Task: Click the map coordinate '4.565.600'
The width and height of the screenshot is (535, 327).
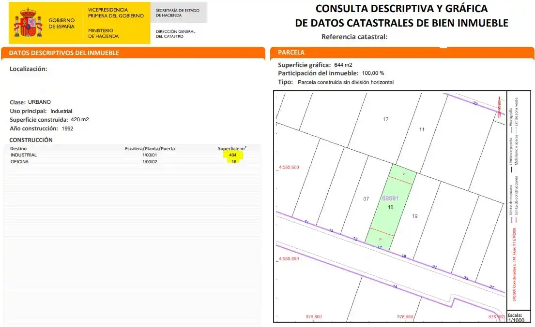Action: (289, 168)
